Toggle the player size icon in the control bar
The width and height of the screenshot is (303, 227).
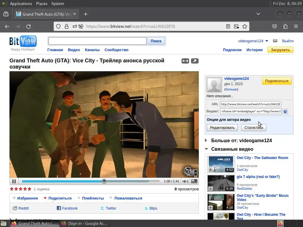[x=194, y=181]
